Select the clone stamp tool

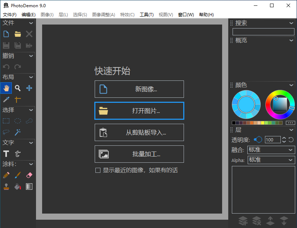tap(6, 187)
